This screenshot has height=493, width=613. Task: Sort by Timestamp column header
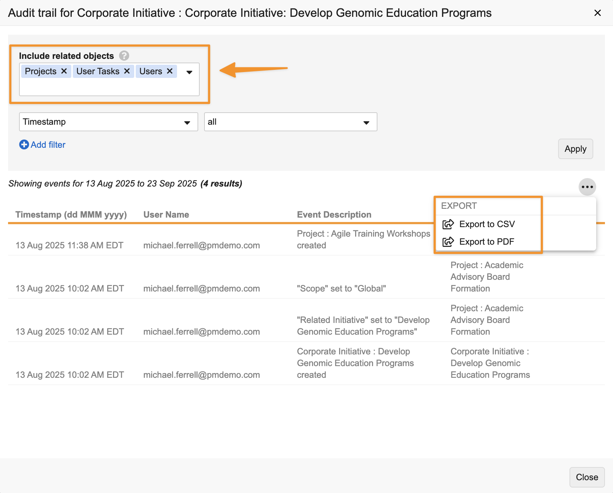click(x=71, y=215)
